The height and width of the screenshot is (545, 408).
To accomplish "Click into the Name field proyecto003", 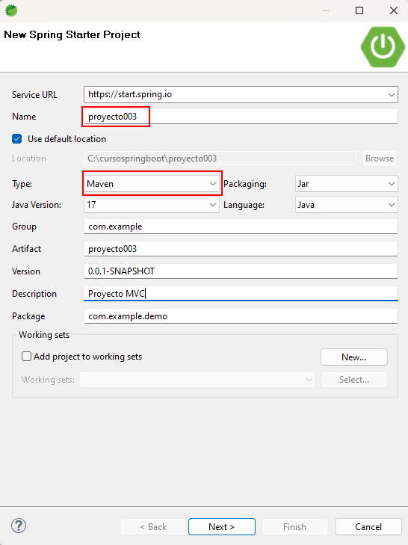I will pyautogui.click(x=241, y=117).
